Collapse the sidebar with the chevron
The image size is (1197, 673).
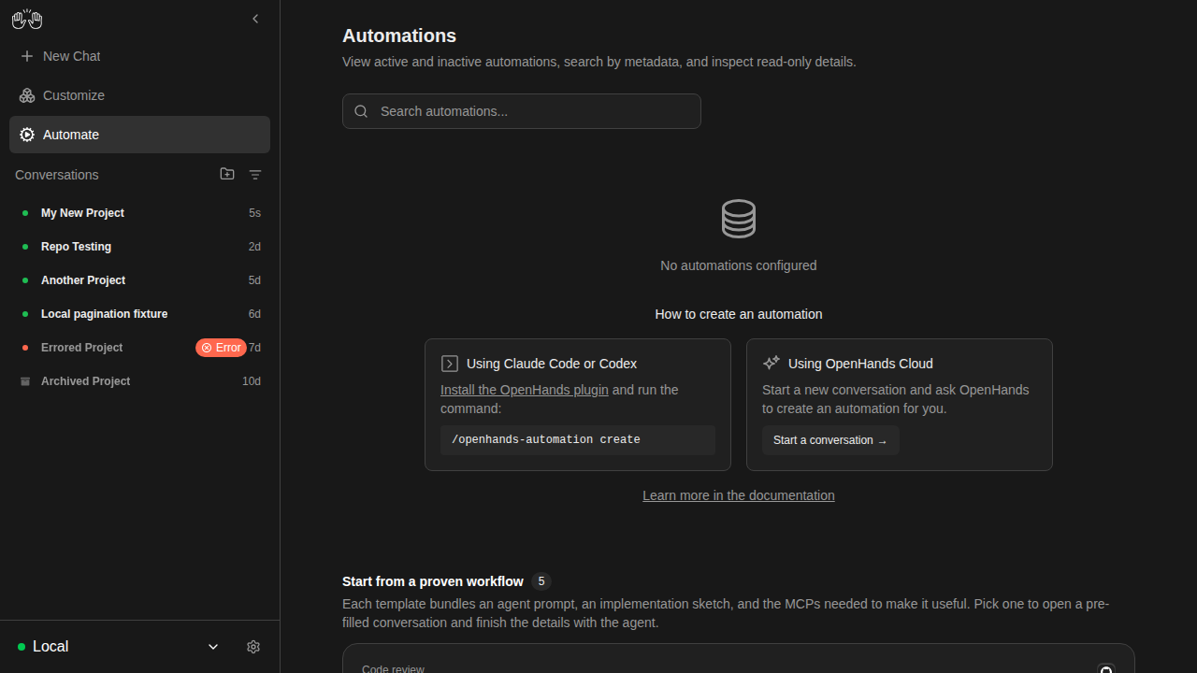[255, 19]
